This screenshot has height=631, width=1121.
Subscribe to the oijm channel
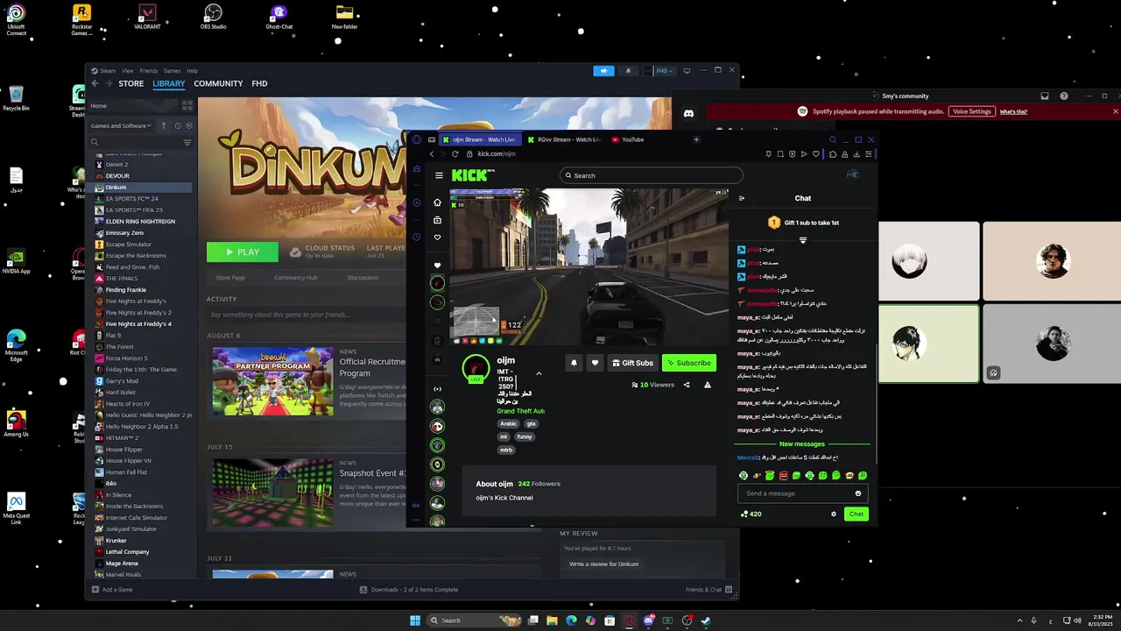(688, 363)
